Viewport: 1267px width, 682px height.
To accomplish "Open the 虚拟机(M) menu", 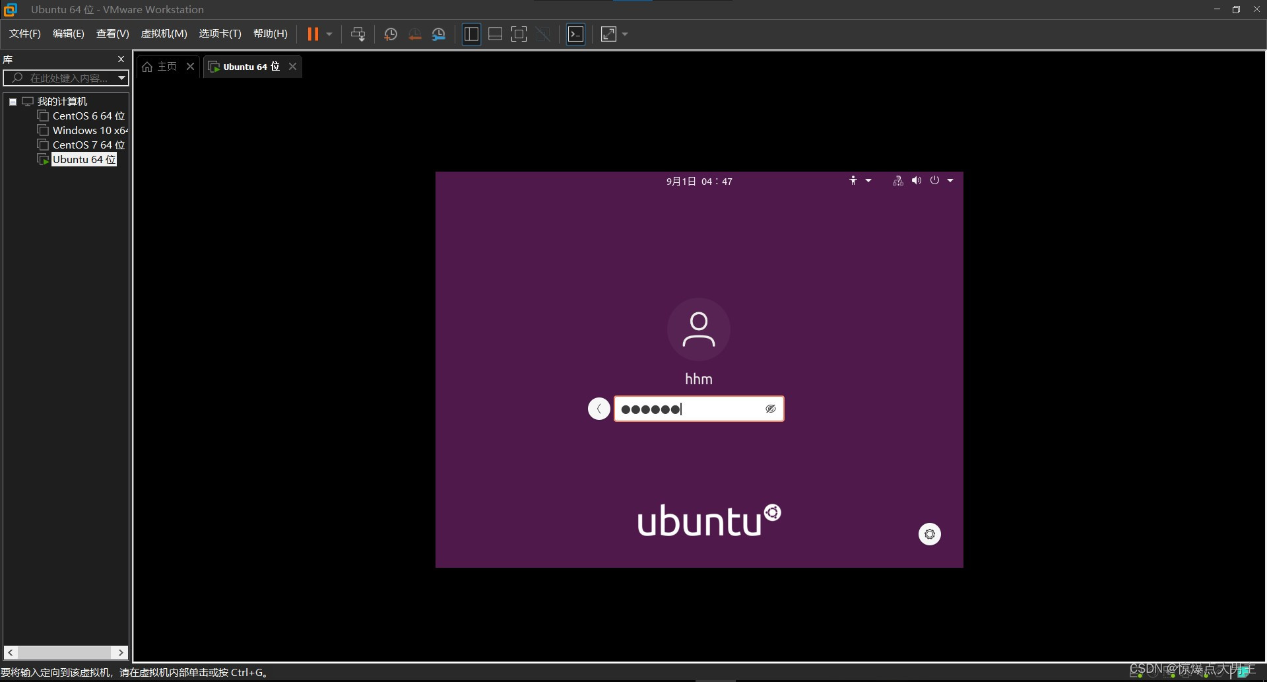I will [x=164, y=34].
